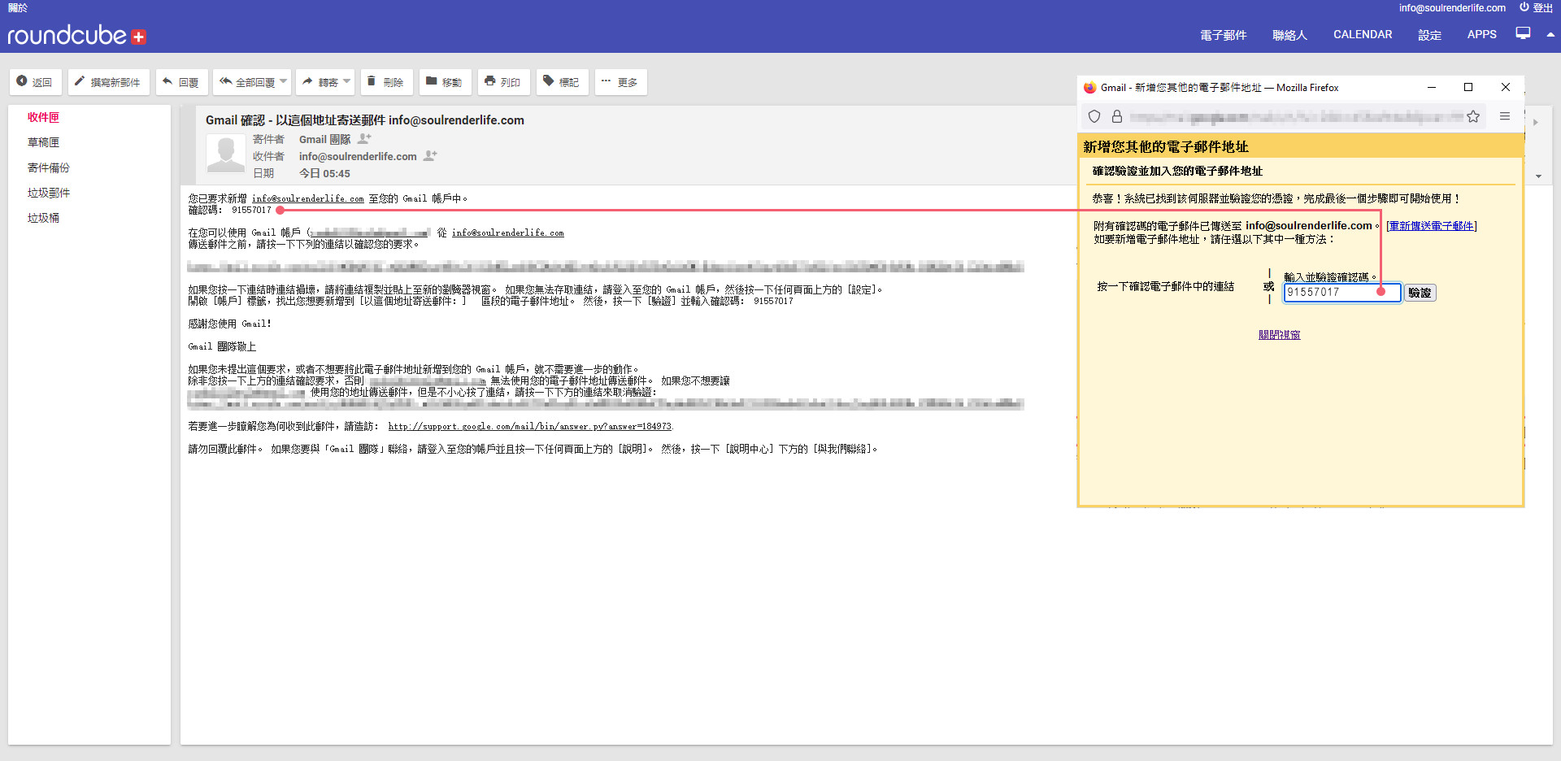This screenshot has width=1561, height=761.
Task: Bookmark page with Firefox star icon
Action: (1473, 116)
